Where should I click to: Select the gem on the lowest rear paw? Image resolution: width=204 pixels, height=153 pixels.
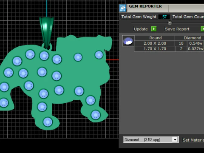pos(48,122)
